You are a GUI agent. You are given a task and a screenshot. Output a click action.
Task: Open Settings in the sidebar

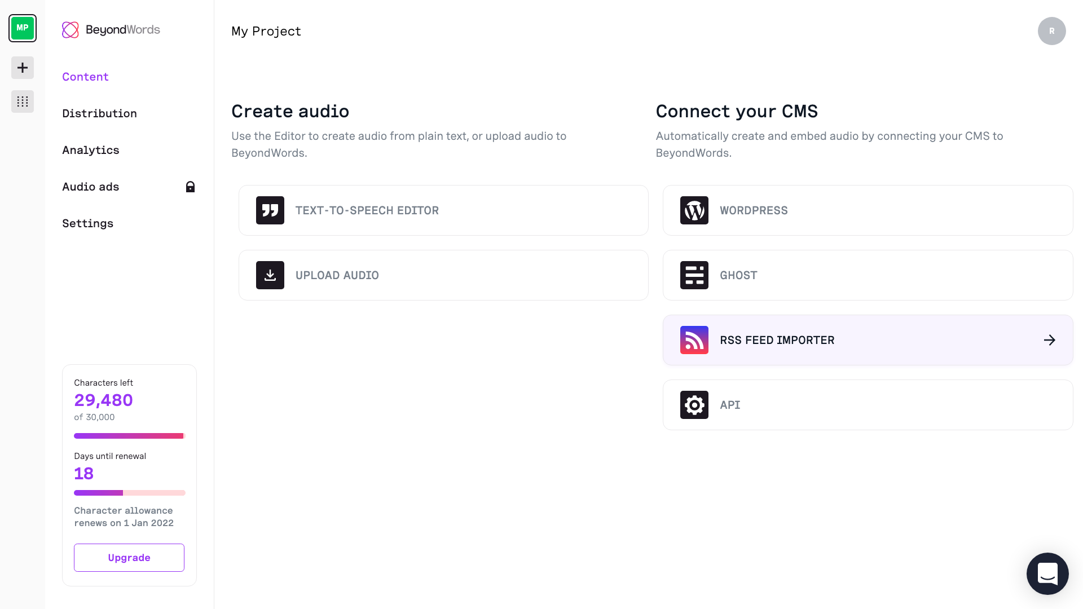click(88, 223)
